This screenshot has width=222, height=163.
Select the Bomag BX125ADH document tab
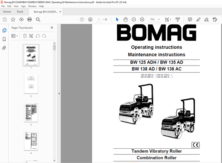coord(45,12)
